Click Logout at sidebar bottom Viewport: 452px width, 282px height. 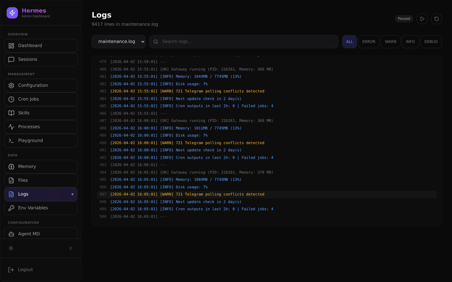click(x=41, y=270)
